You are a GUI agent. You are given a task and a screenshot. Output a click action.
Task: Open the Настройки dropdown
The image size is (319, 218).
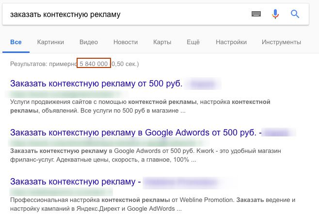click(231, 42)
